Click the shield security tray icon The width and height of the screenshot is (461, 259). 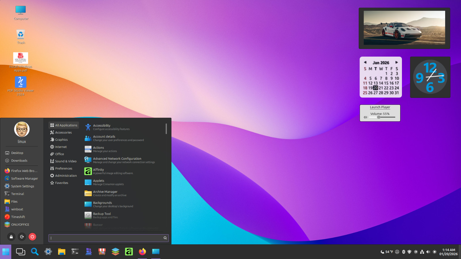[409, 252]
